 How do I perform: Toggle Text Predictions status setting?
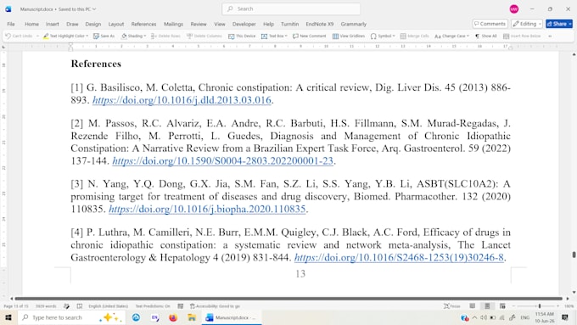[153, 306]
